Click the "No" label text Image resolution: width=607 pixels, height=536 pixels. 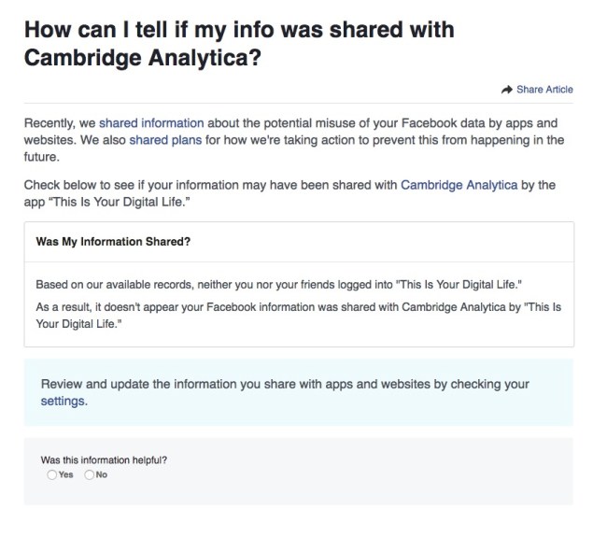[x=102, y=474]
